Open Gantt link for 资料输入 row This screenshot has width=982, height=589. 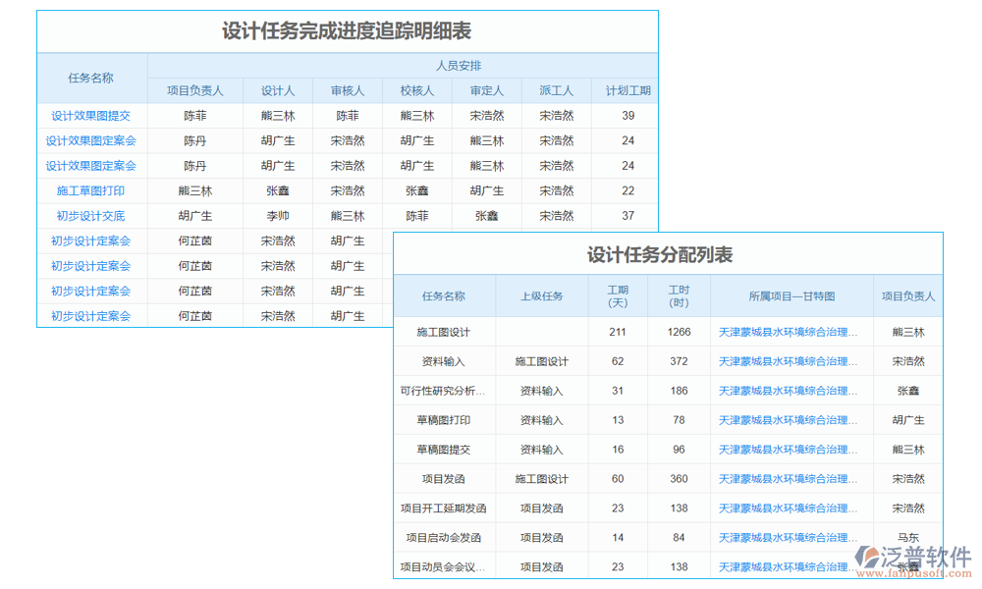[x=791, y=361]
